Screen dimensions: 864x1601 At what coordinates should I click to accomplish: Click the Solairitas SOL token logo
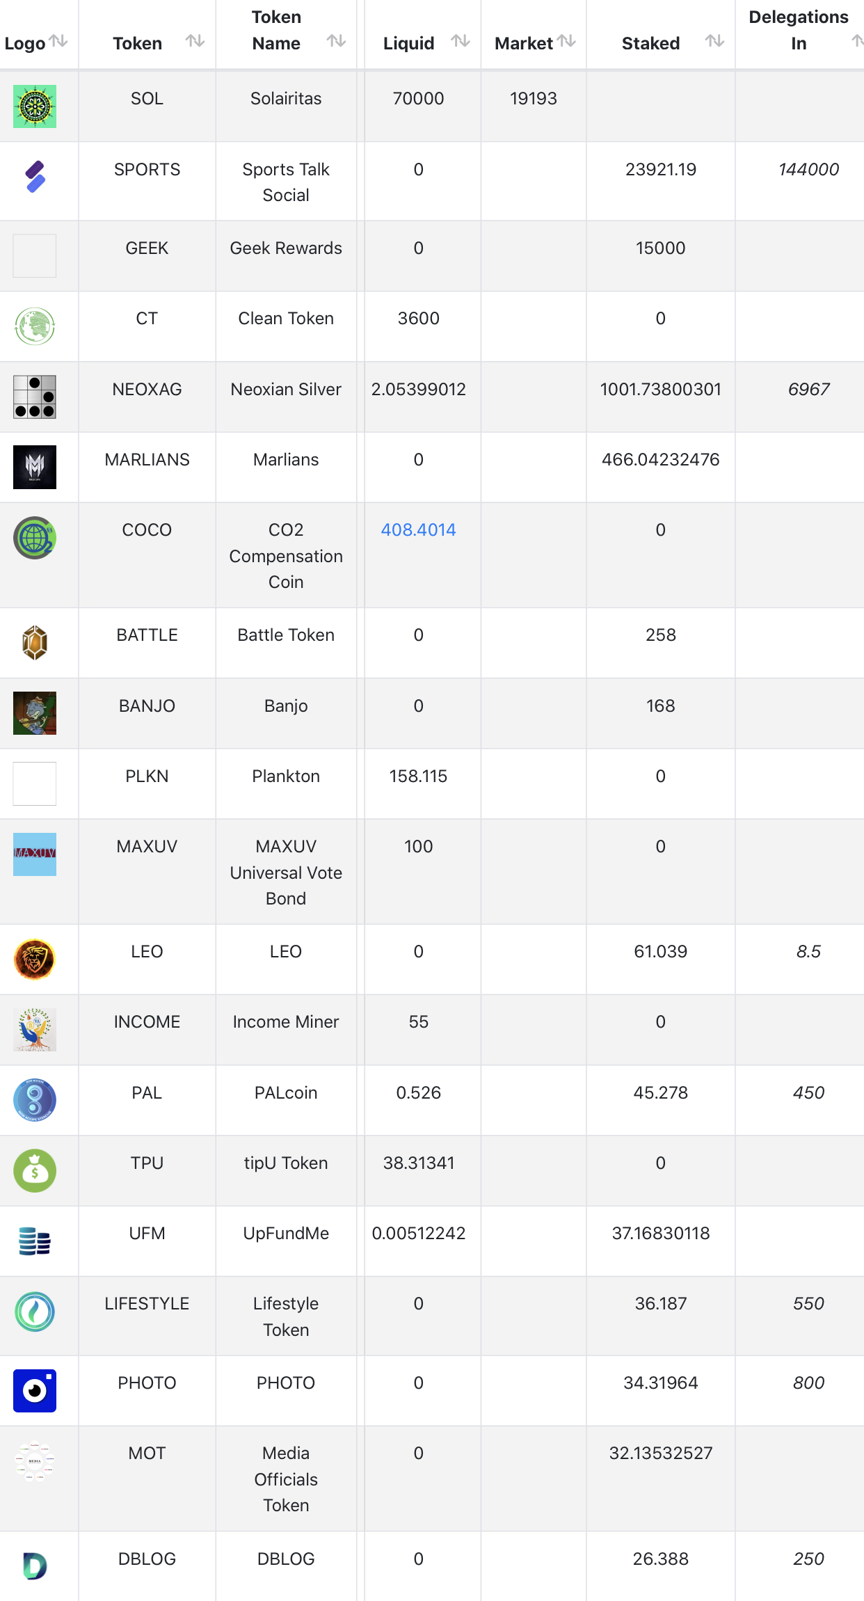tap(35, 106)
